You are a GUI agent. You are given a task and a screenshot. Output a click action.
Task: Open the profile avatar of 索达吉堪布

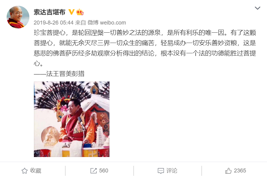point(18,17)
